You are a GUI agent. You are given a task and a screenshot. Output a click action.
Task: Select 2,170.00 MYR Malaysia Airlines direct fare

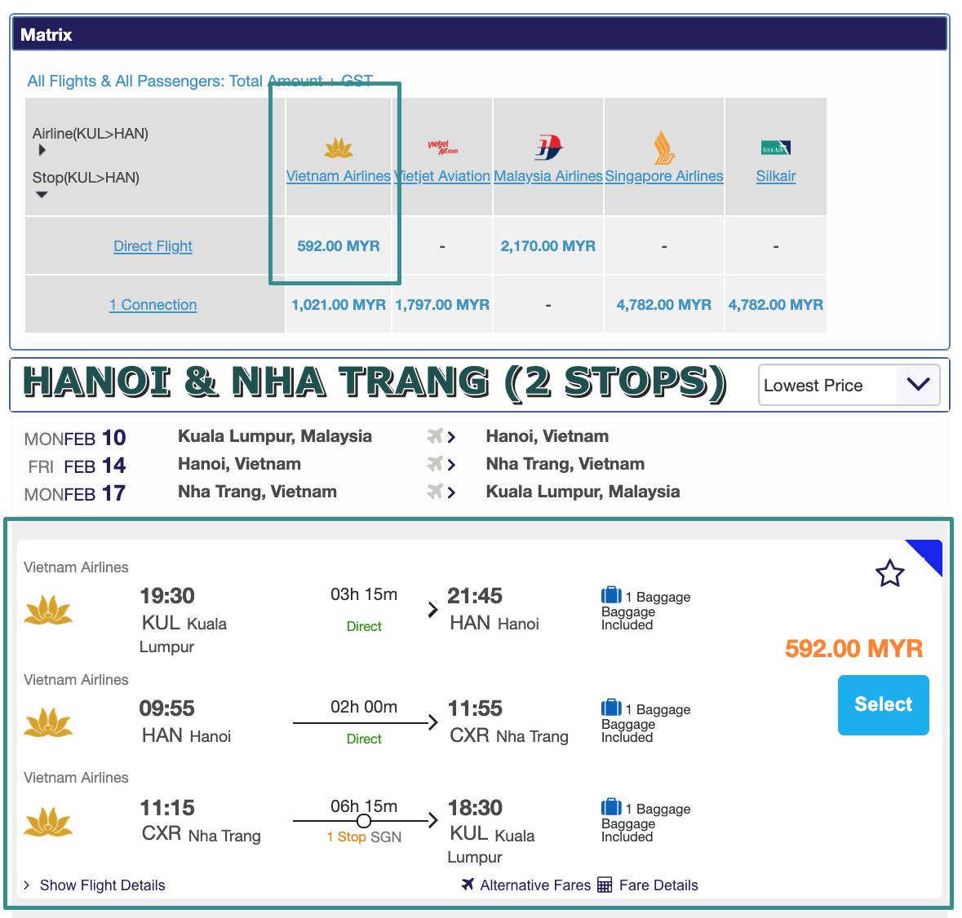(x=547, y=245)
